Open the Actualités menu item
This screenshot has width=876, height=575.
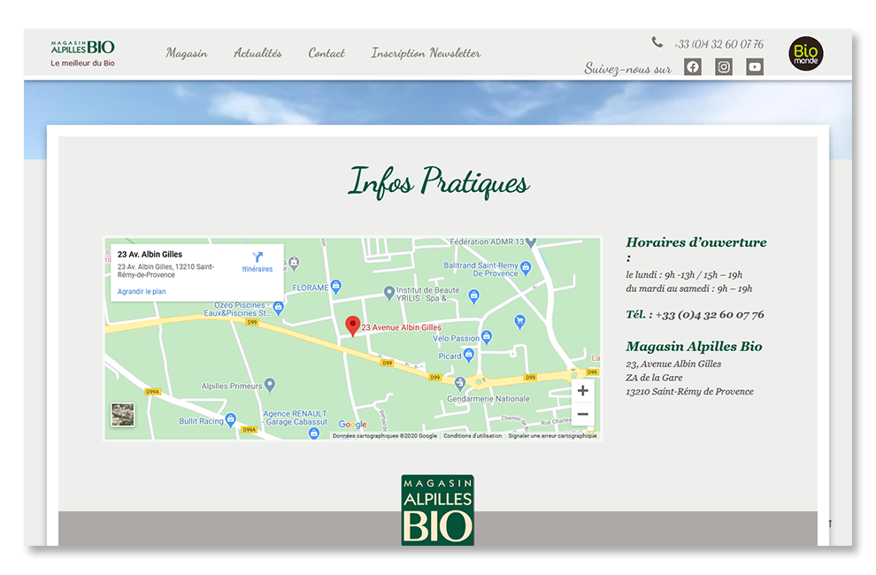257,53
